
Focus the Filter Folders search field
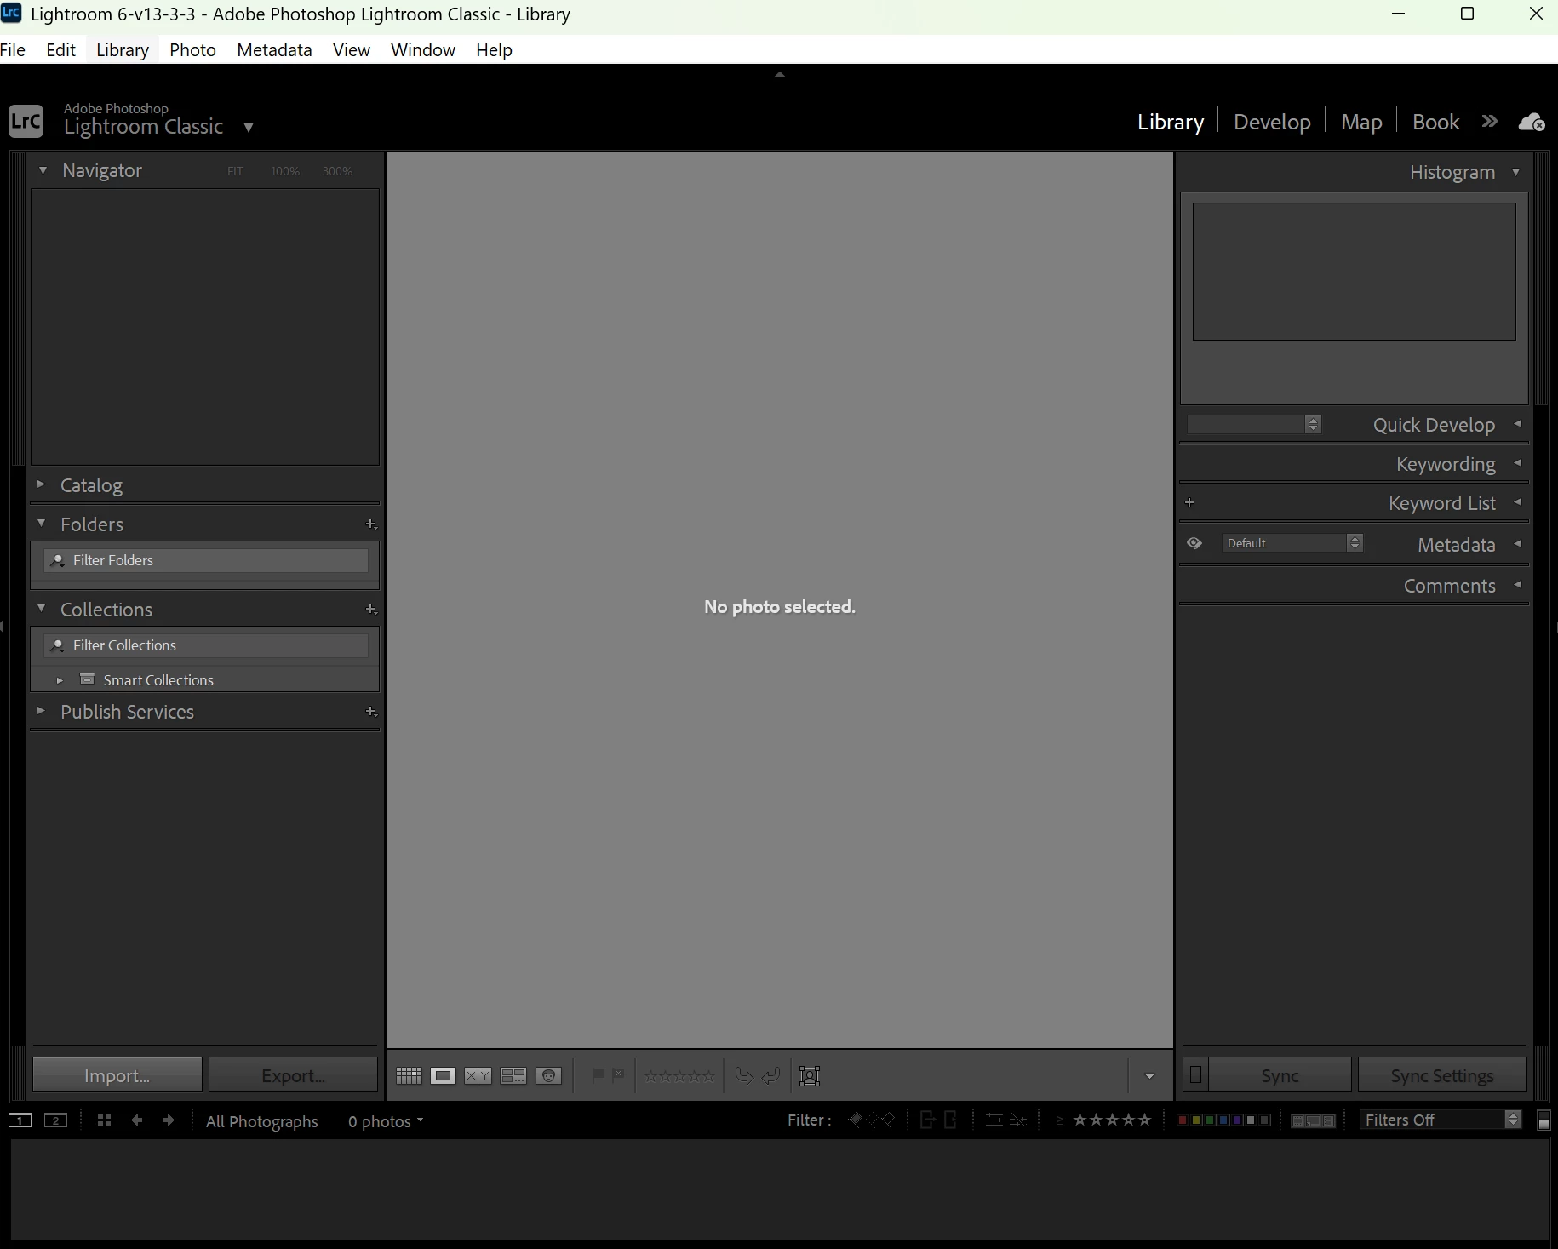206,560
